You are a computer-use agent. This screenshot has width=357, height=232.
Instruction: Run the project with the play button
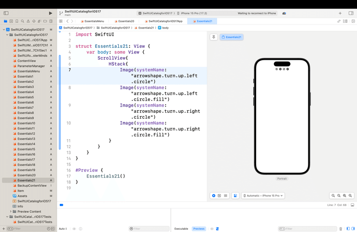click(x=50, y=13)
